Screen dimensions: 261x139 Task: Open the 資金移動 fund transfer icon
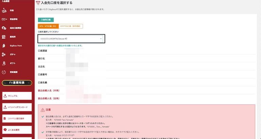(4, 19)
